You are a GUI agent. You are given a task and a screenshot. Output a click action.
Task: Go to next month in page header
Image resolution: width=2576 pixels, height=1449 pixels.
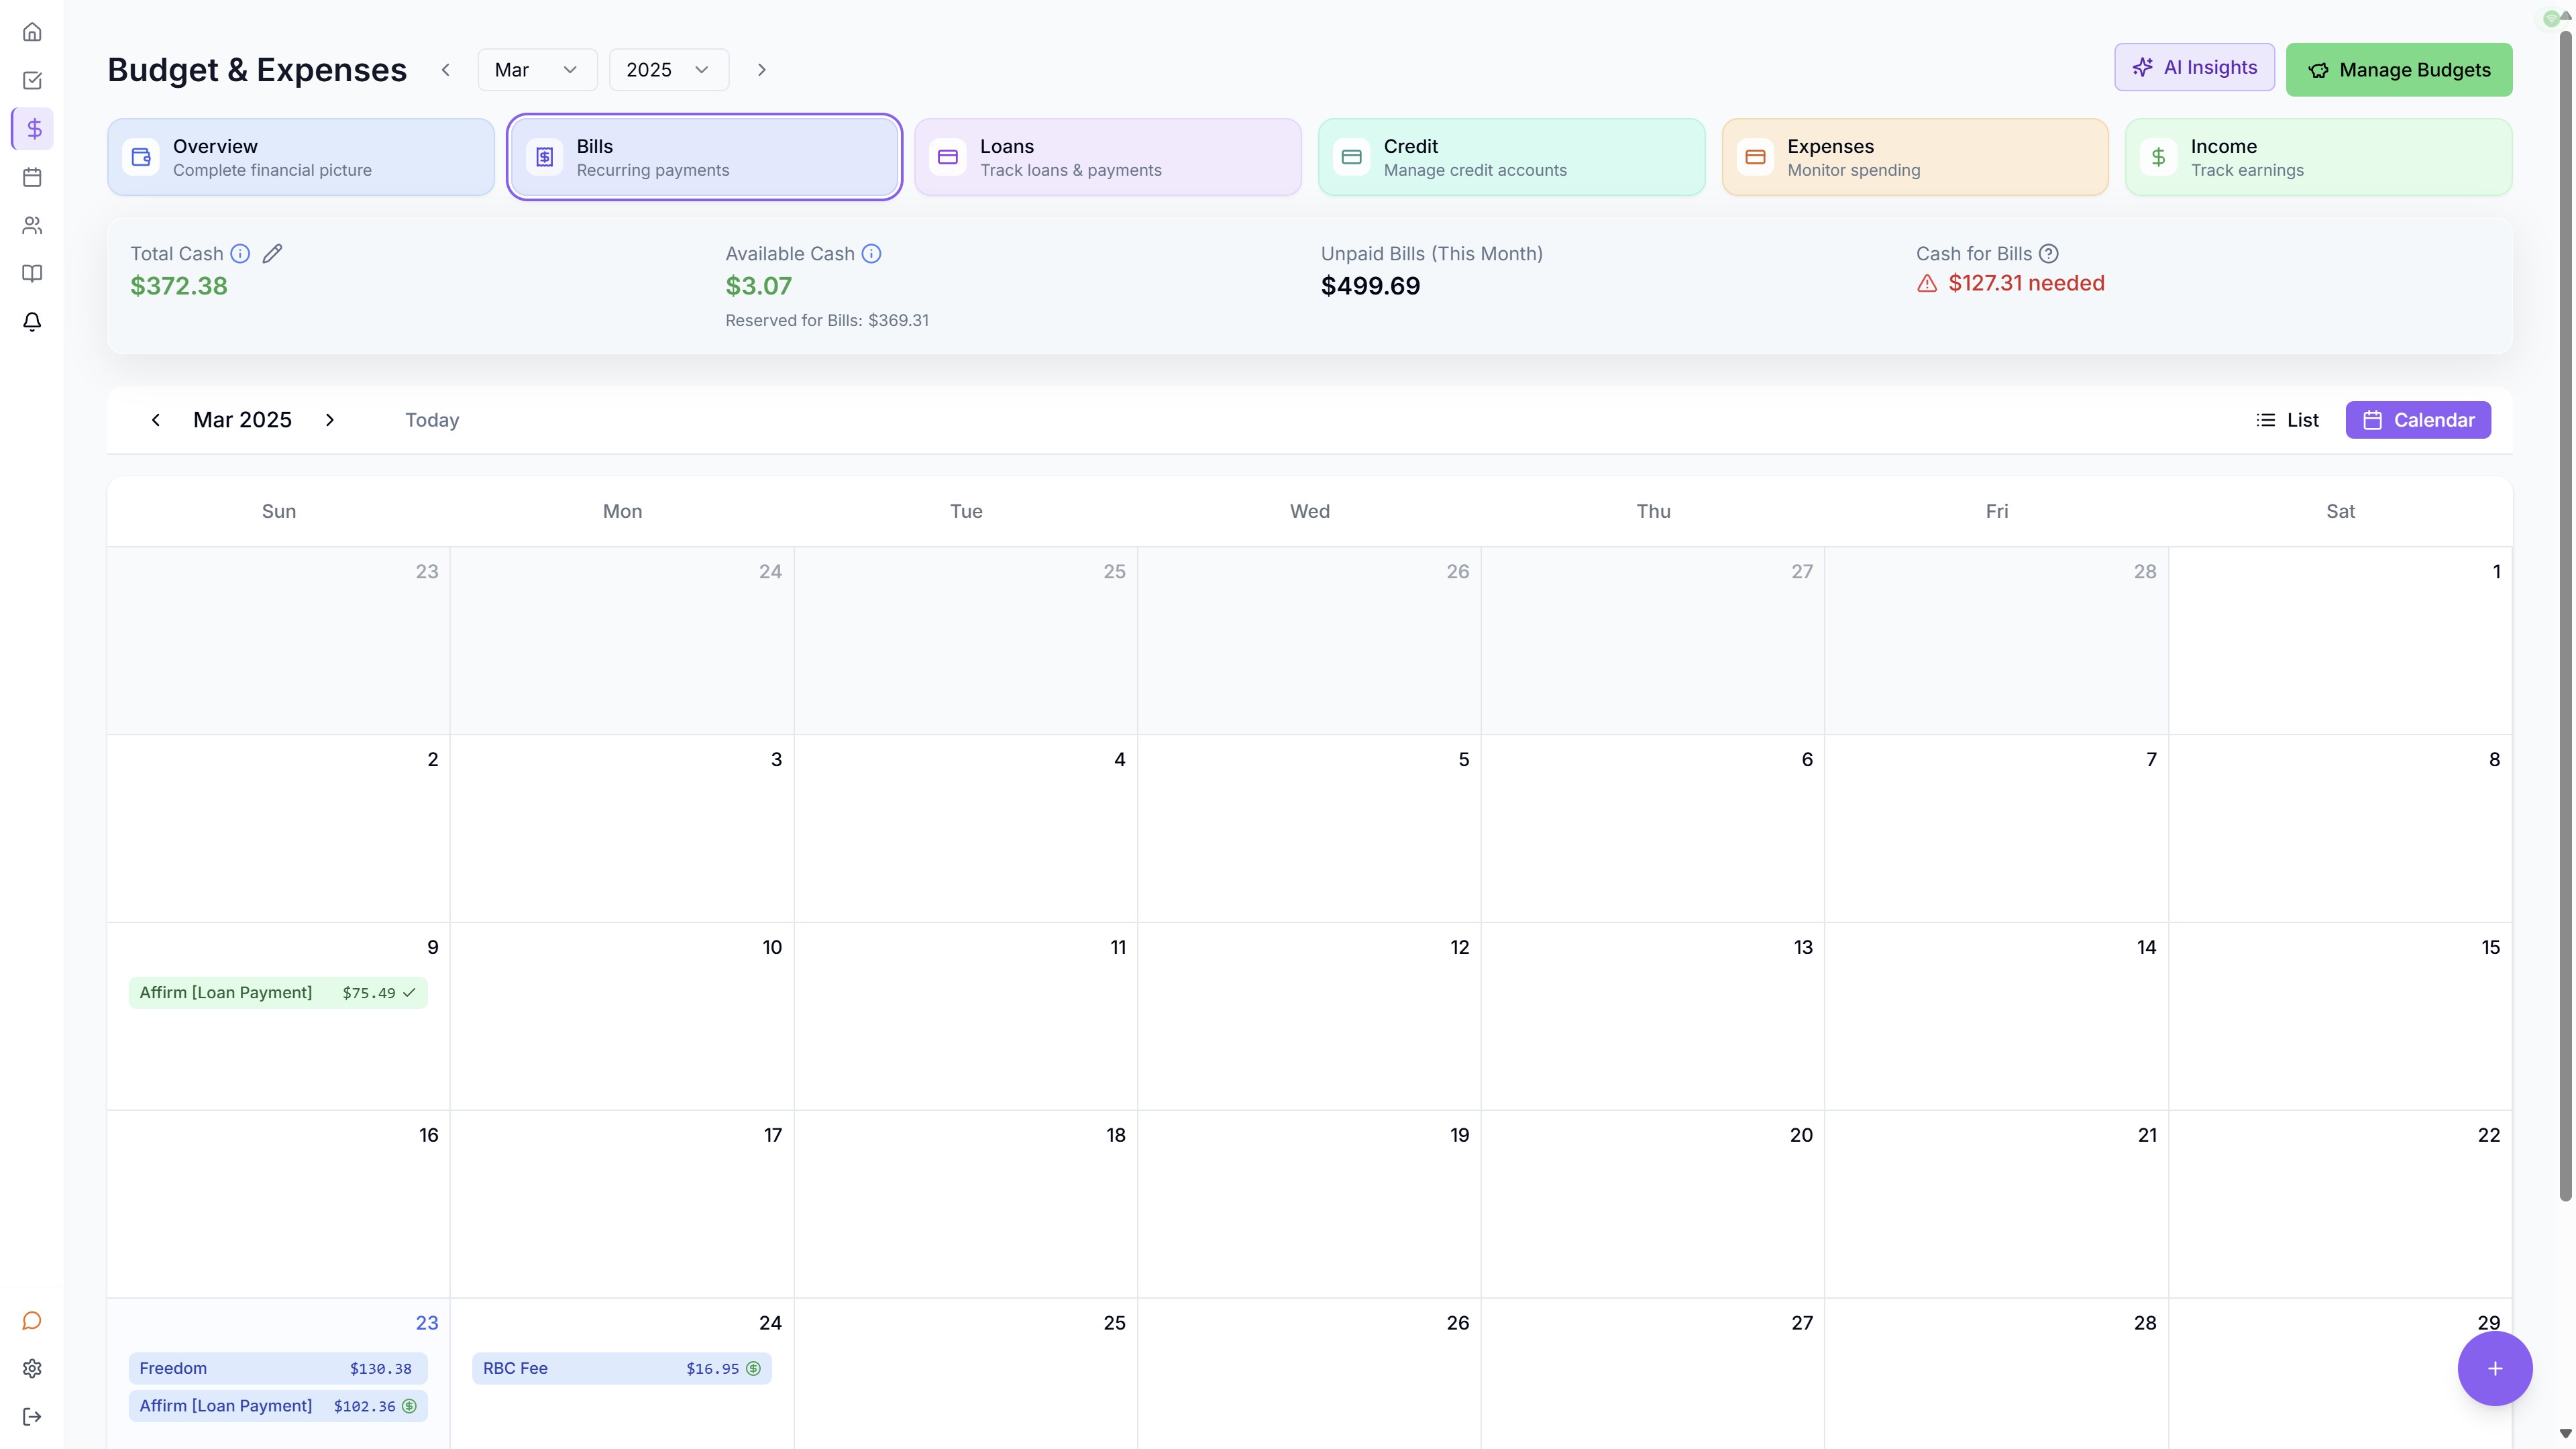762,70
